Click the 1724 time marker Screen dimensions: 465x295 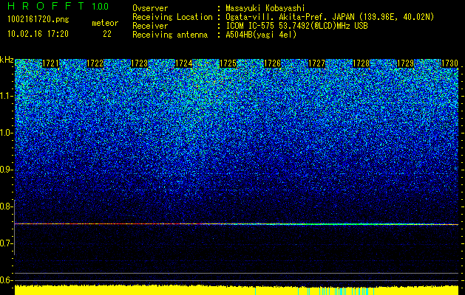[184, 63]
